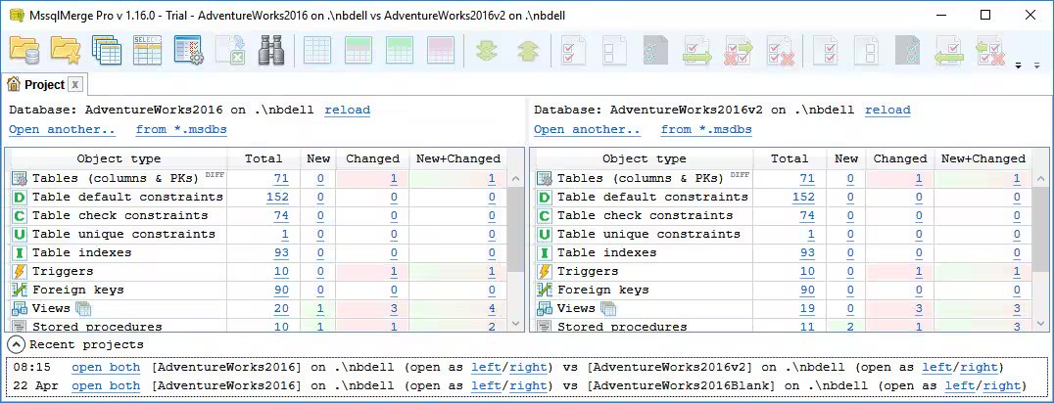
Task: Toggle the pink-highlighted grid filter icon
Action: pyautogui.click(x=441, y=50)
